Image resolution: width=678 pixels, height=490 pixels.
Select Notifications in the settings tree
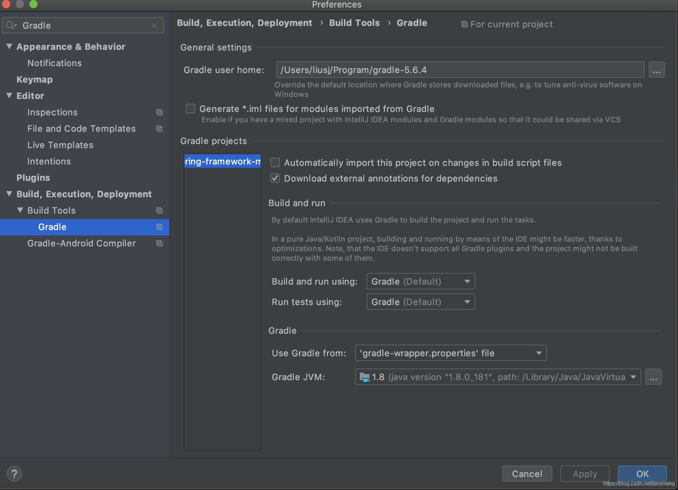pos(55,63)
